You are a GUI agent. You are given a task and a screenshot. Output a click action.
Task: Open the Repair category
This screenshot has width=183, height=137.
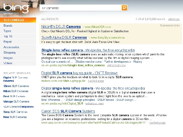(x=8, y=42)
